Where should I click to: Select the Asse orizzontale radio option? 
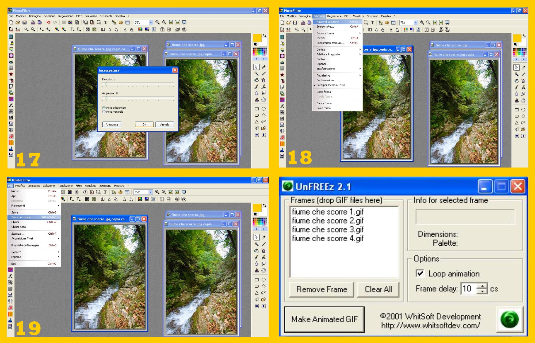[104, 108]
